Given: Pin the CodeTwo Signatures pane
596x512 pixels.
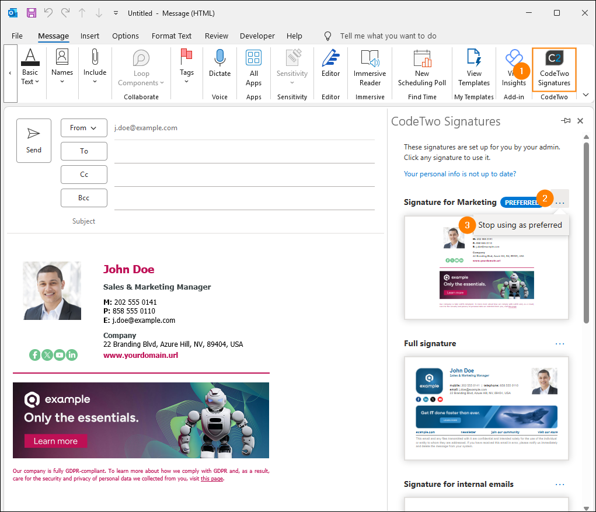Looking at the screenshot, I should 566,121.
